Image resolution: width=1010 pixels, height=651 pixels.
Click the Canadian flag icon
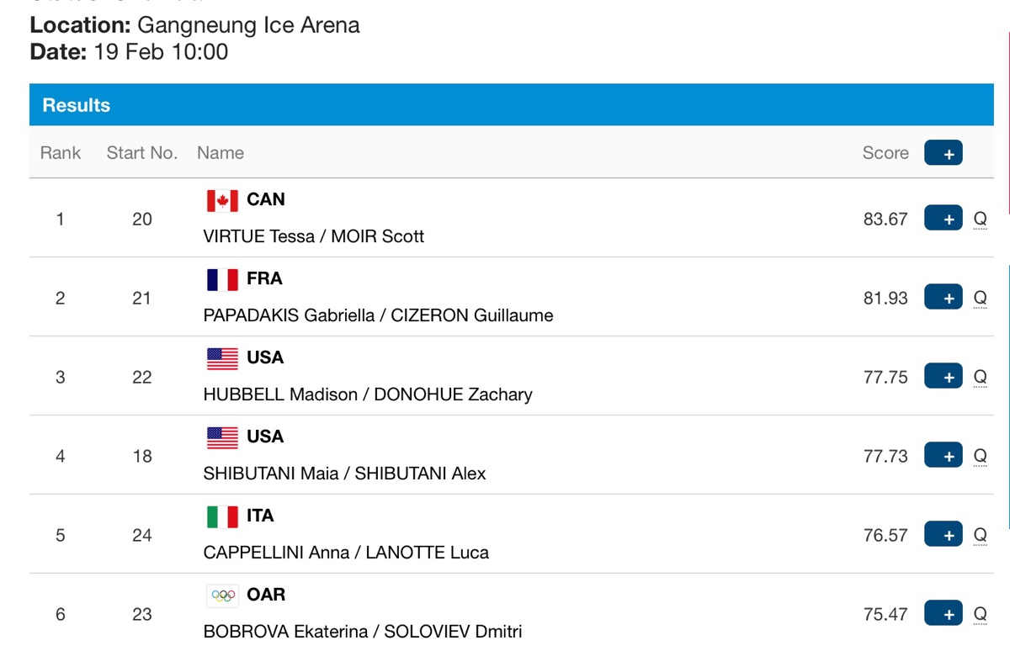[222, 200]
